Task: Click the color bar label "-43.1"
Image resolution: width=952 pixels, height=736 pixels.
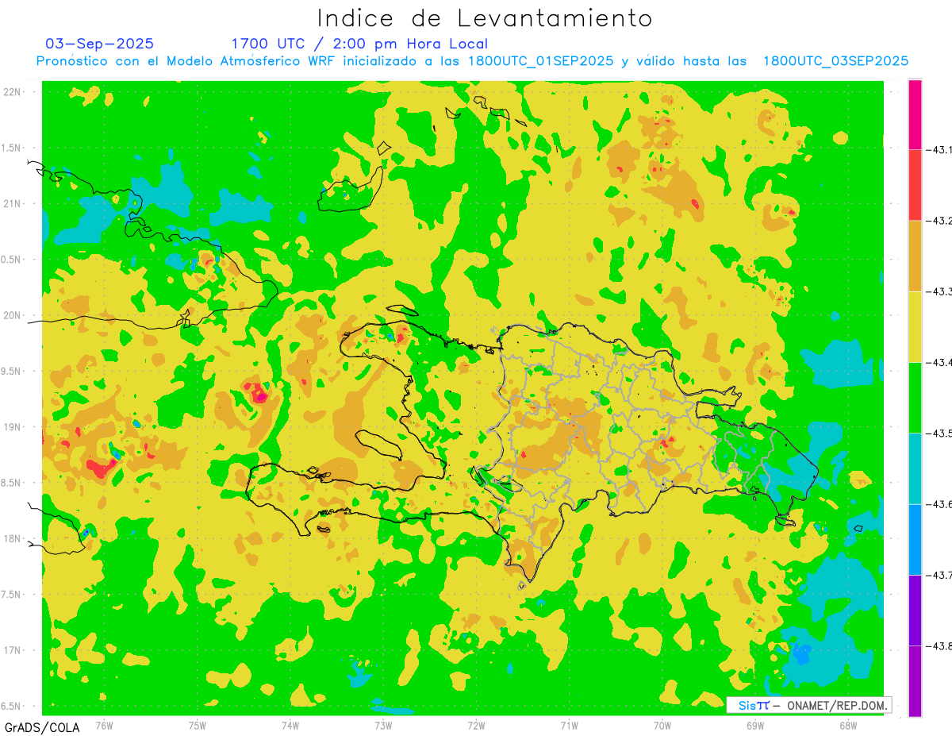Action: tap(939, 149)
